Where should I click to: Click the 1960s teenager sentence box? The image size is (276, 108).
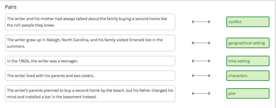tap(90, 61)
